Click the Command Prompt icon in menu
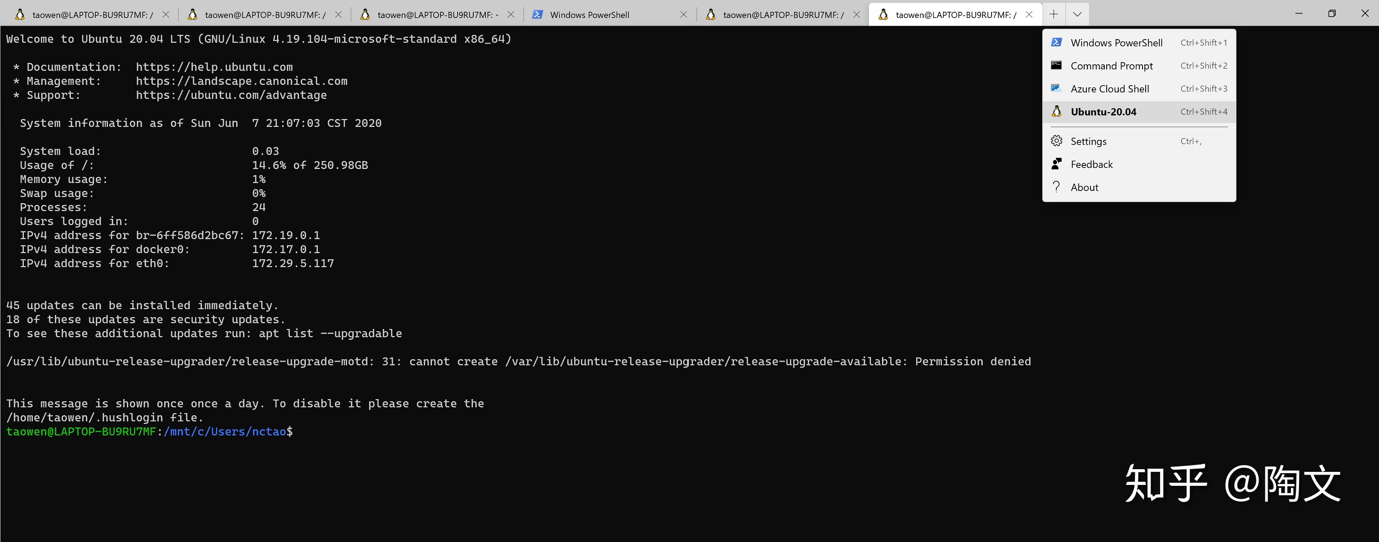The height and width of the screenshot is (542, 1379). [x=1056, y=65]
